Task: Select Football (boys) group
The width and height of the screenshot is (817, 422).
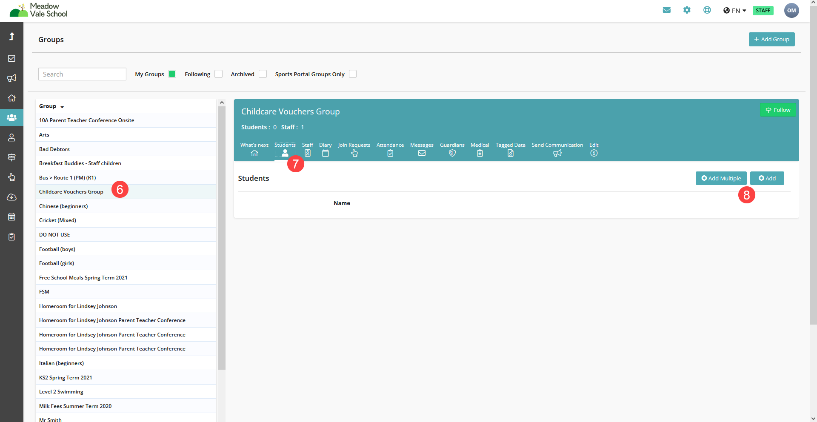Action: point(126,249)
